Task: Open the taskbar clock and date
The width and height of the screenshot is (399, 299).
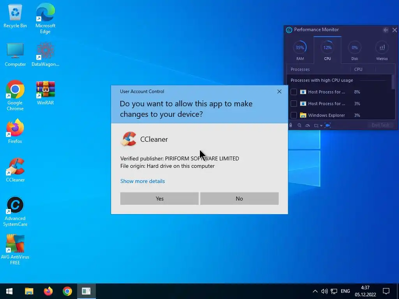Action: (x=365, y=291)
